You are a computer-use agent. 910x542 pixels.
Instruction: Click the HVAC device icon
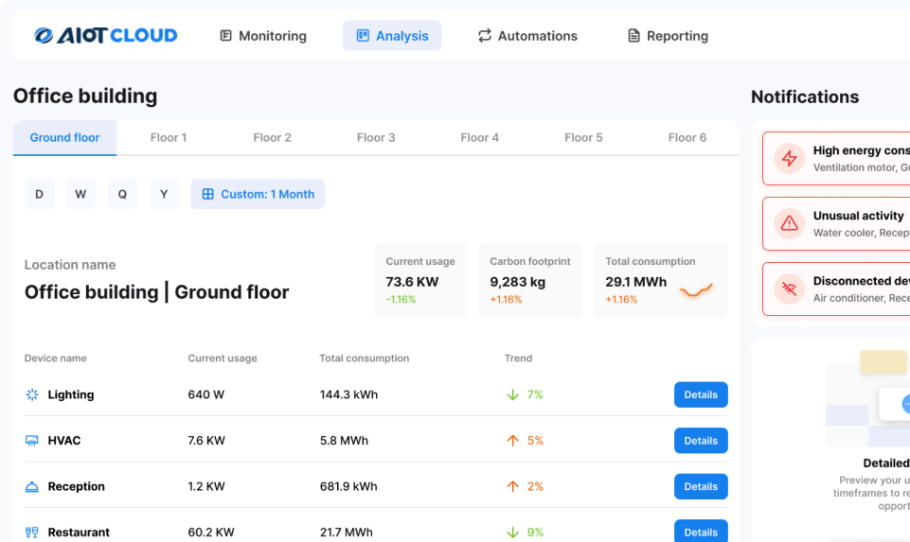point(32,441)
